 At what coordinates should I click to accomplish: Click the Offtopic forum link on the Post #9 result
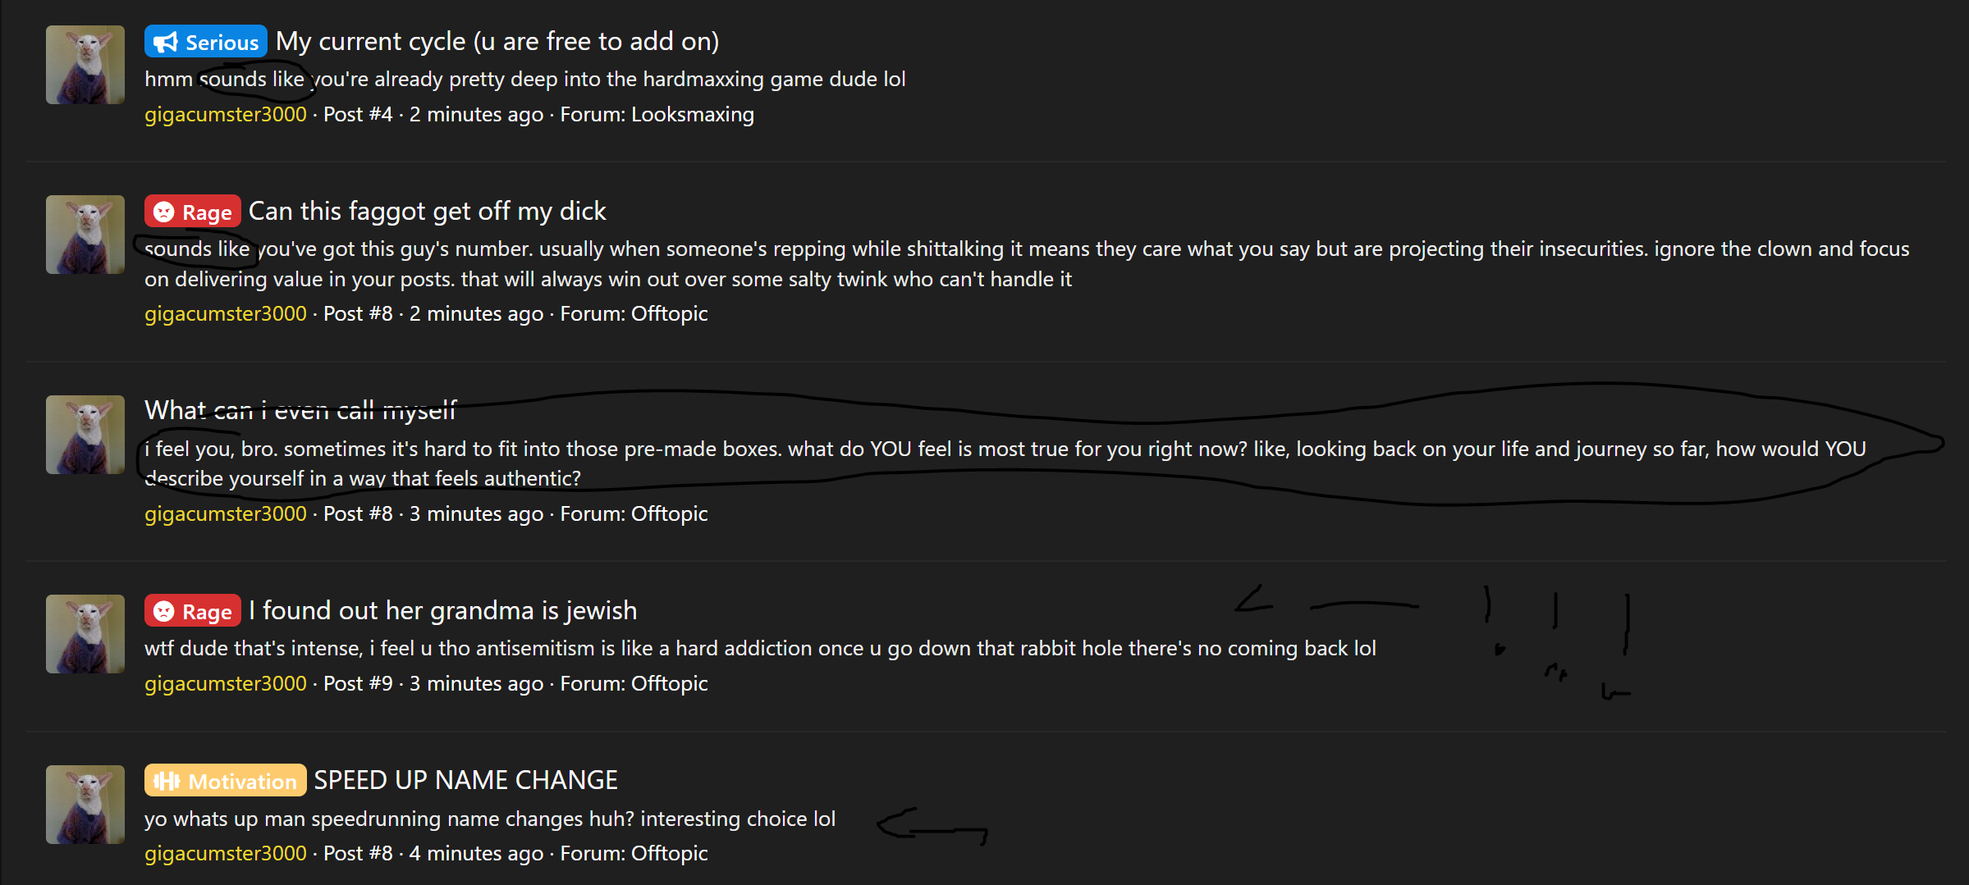click(669, 683)
